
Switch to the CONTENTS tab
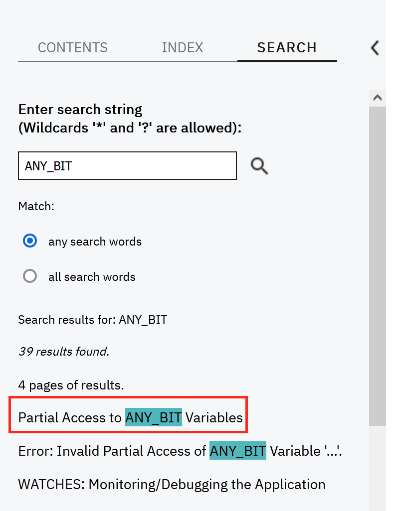point(73,48)
